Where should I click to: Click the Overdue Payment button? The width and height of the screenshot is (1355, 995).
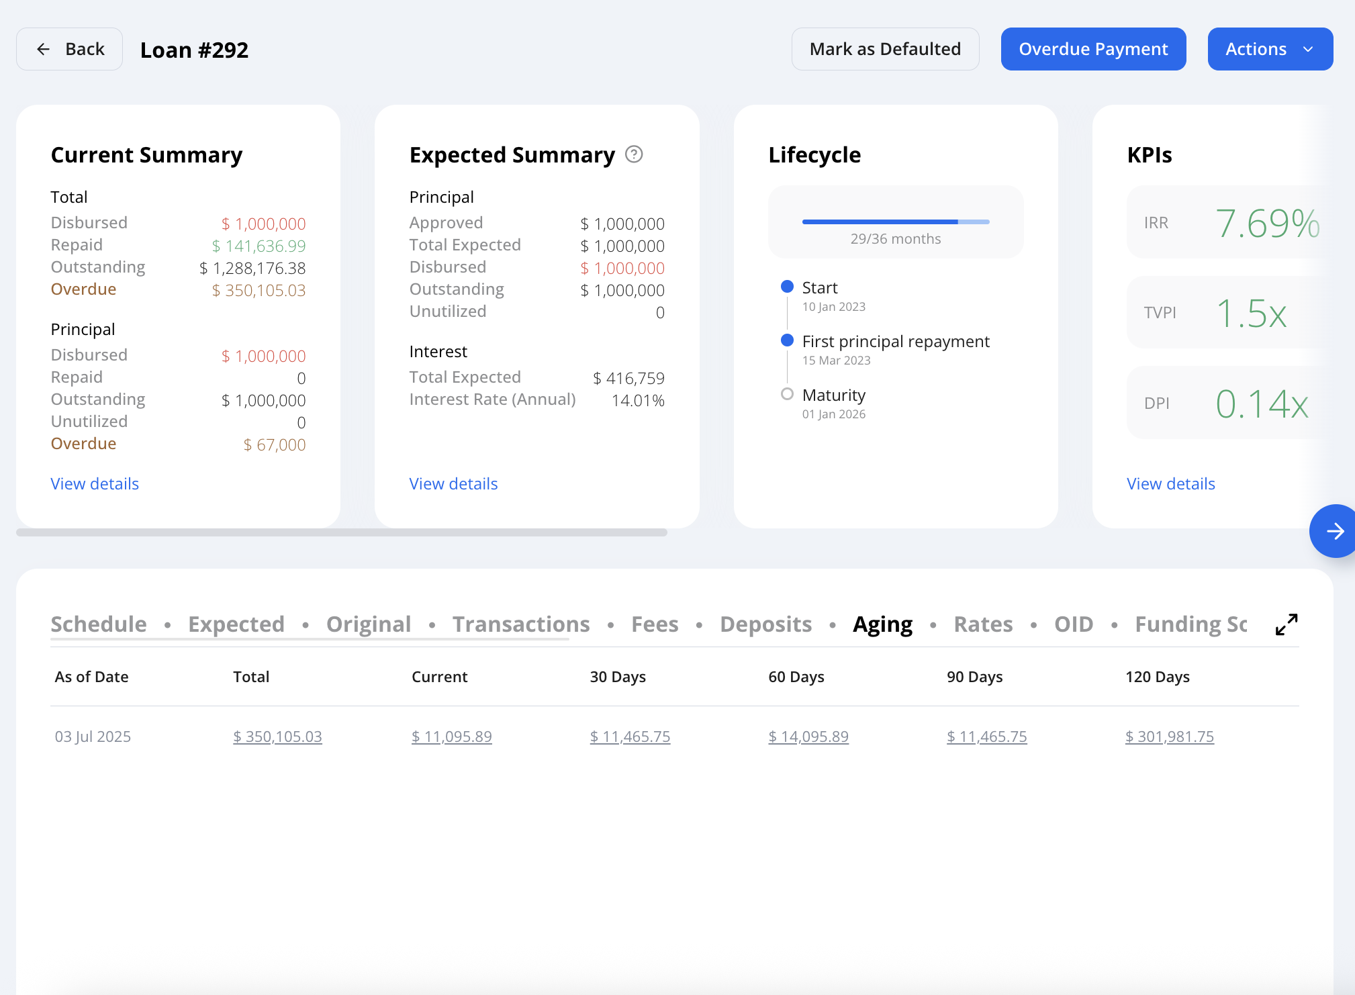point(1093,49)
